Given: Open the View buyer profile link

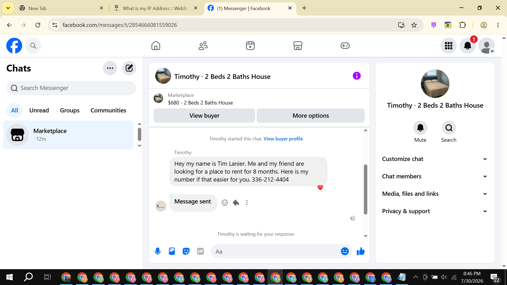Looking at the screenshot, I should point(283,139).
